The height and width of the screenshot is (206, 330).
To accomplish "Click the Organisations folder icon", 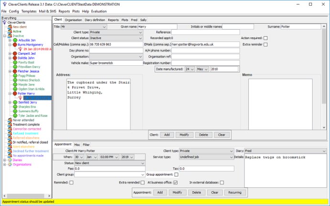I will coord(10,165).
